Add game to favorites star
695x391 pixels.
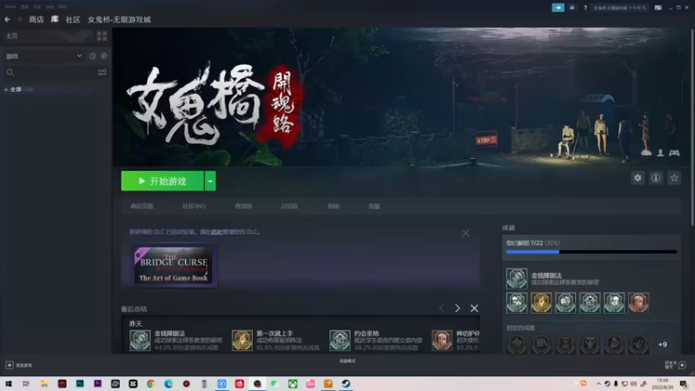674,178
